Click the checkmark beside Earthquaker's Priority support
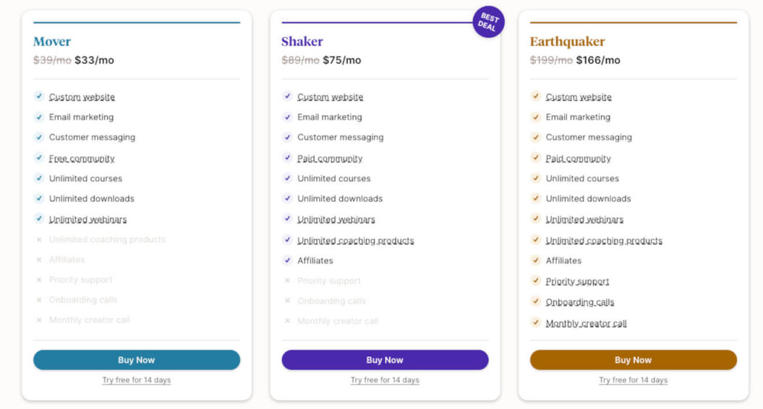Image resolution: width=763 pixels, height=409 pixels. (x=536, y=281)
